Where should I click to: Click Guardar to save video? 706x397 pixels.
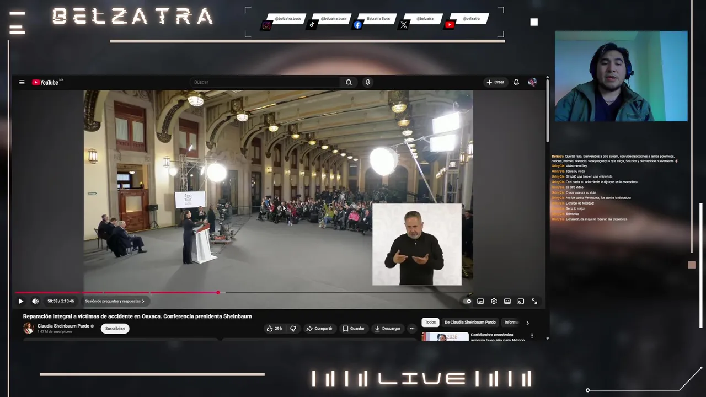pyautogui.click(x=353, y=329)
